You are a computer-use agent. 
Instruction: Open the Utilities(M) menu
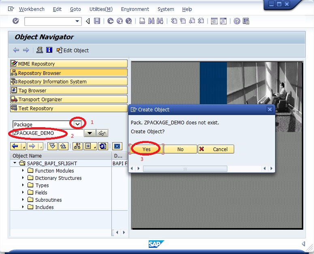pos(101,9)
